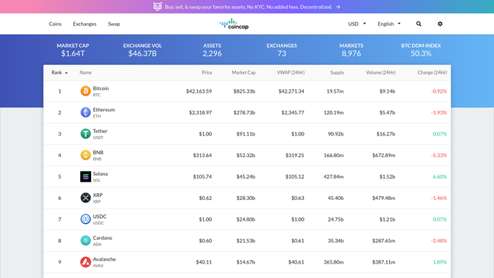
Task: Open search with the magnifier icon
Action: click(x=419, y=24)
